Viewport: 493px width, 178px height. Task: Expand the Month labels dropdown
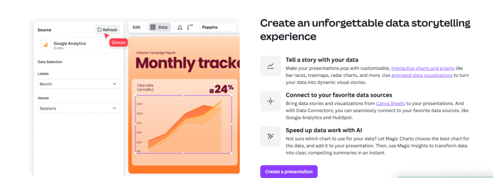pyautogui.click(x=78, y=84)
